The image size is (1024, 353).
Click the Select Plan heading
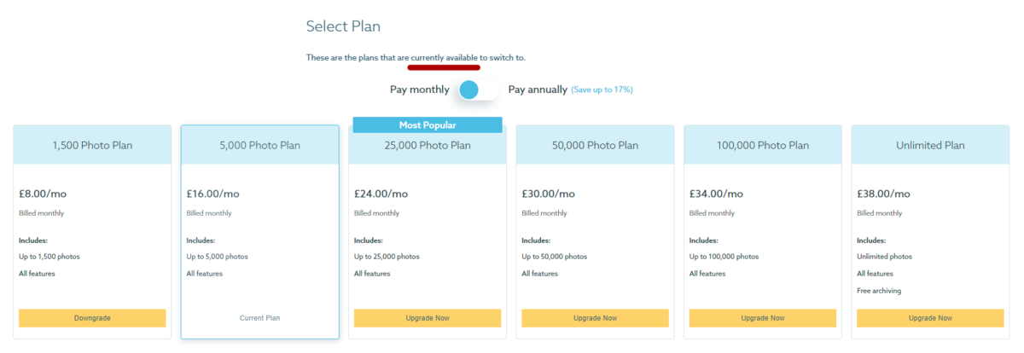tap(343, 26)
